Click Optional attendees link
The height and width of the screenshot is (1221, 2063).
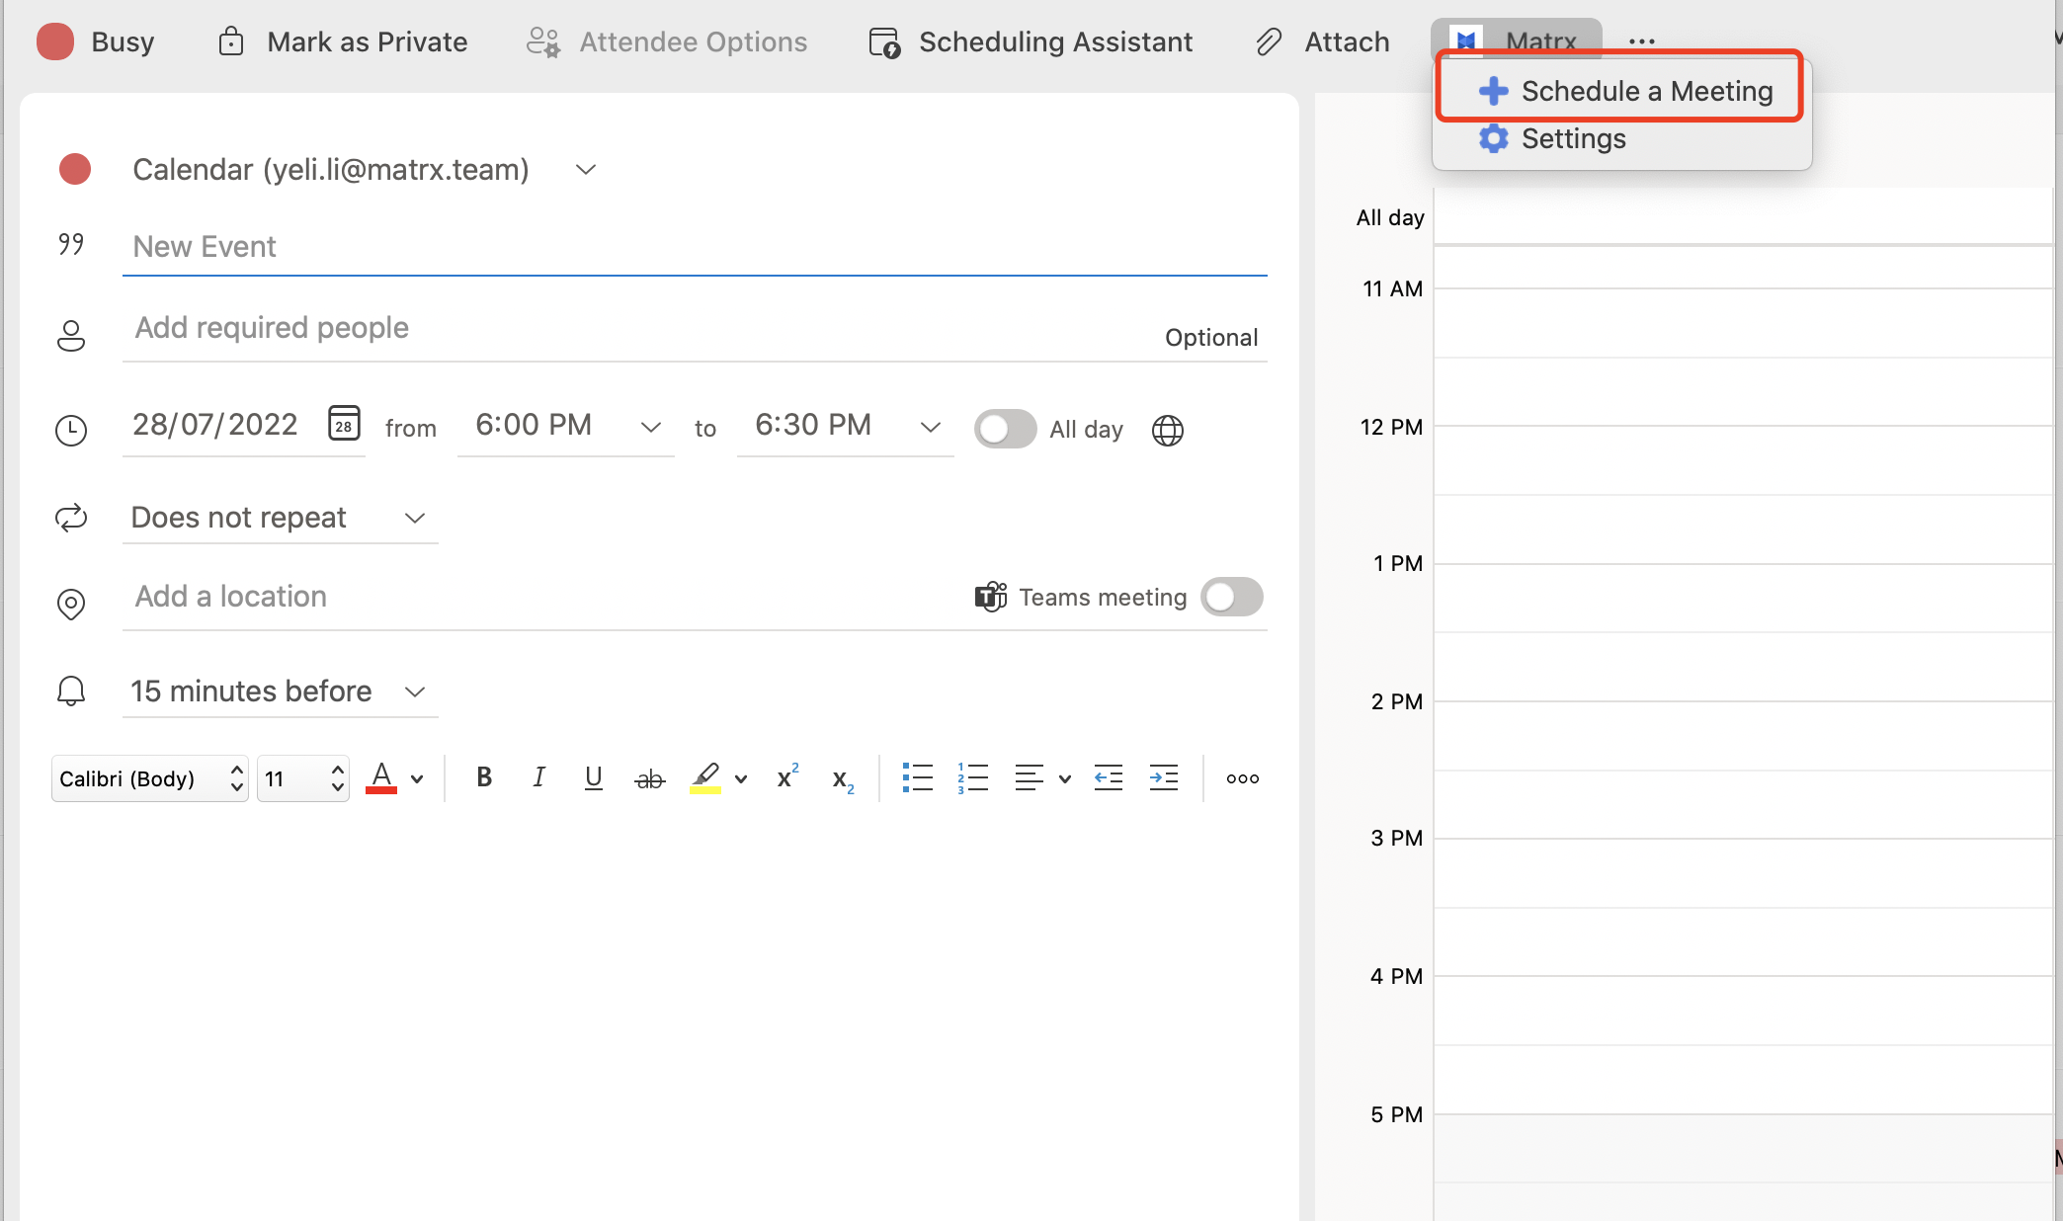(1210, 338)
